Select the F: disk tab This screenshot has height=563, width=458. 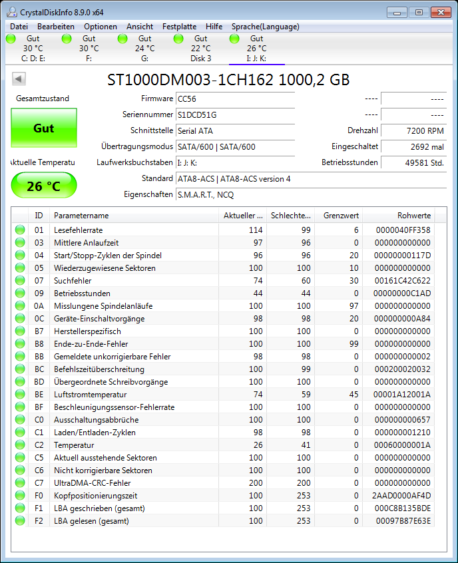(89, 49)
